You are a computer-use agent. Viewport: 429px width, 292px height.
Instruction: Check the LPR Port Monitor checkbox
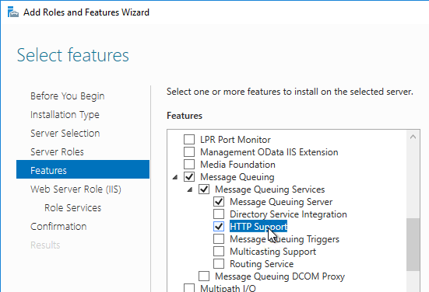[189, 140]
